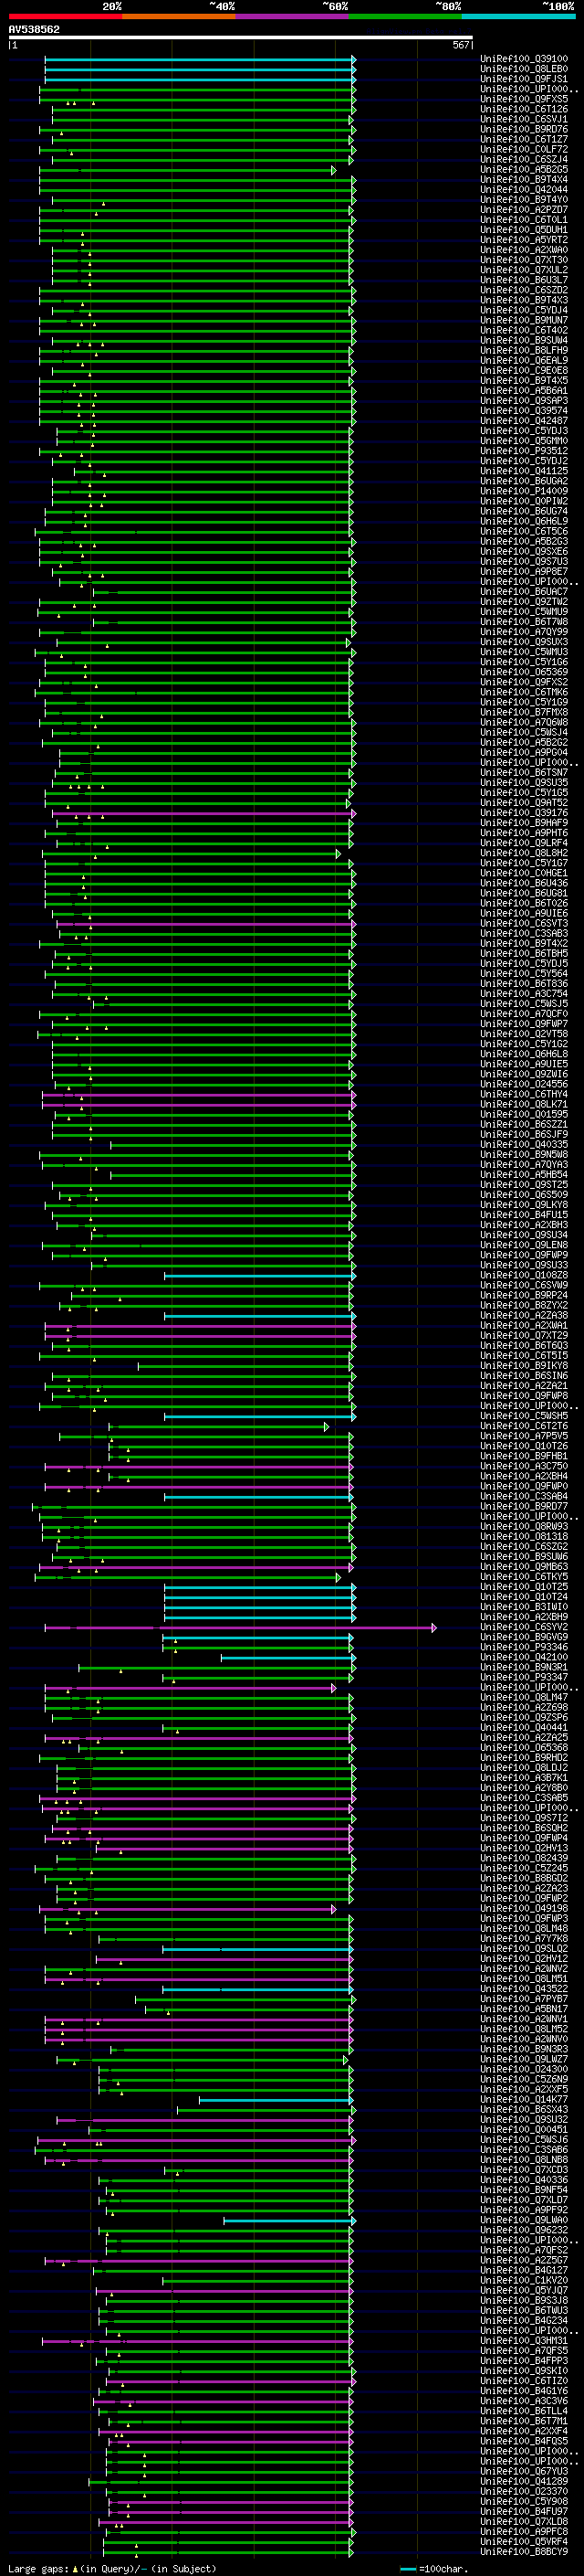Click the UniRef100_Q42487 entry
Screen dimensions: 584x2576
point(524,421)
